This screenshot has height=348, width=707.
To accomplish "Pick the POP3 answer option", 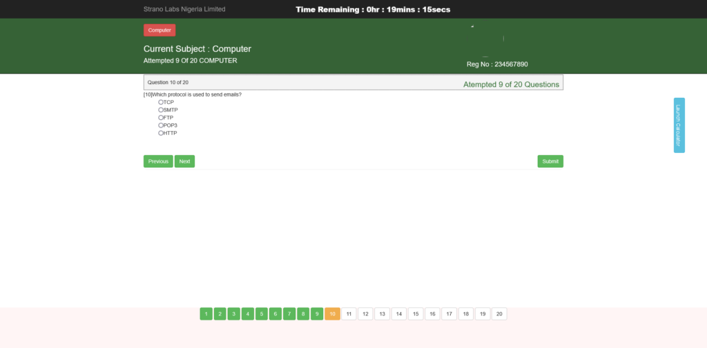I will coord(161,125).
